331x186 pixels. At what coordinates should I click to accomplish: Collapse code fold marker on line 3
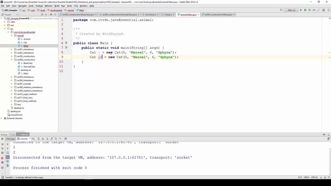(72, 29)
